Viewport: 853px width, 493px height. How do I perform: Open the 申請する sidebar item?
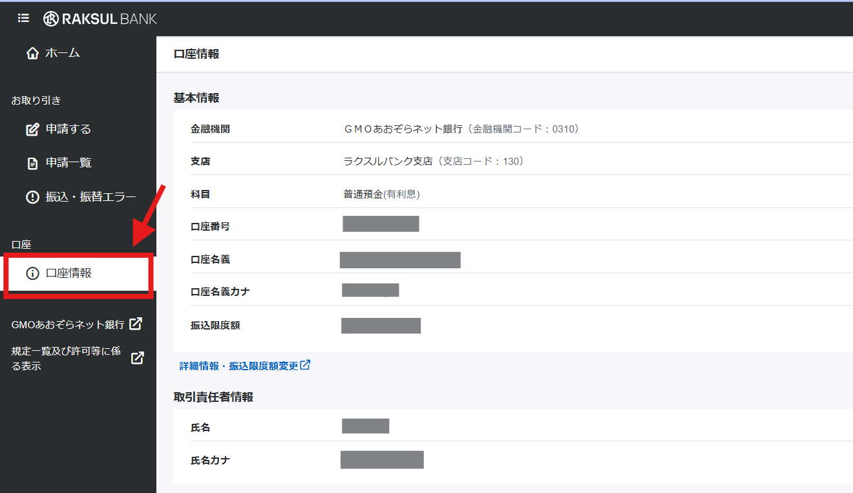(x=68, y=129)
